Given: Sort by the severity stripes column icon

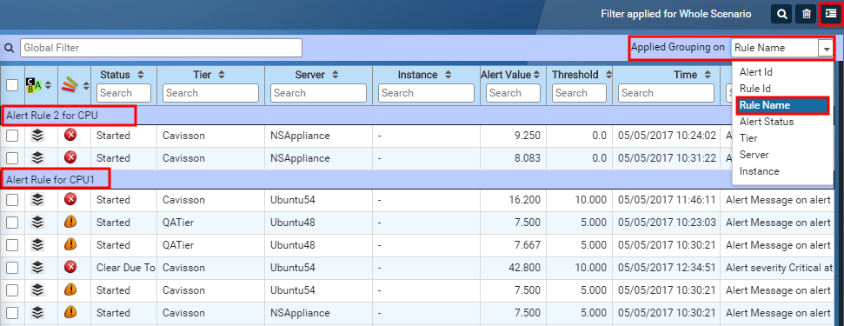Looking at the screenshot, I should point(70,84).
